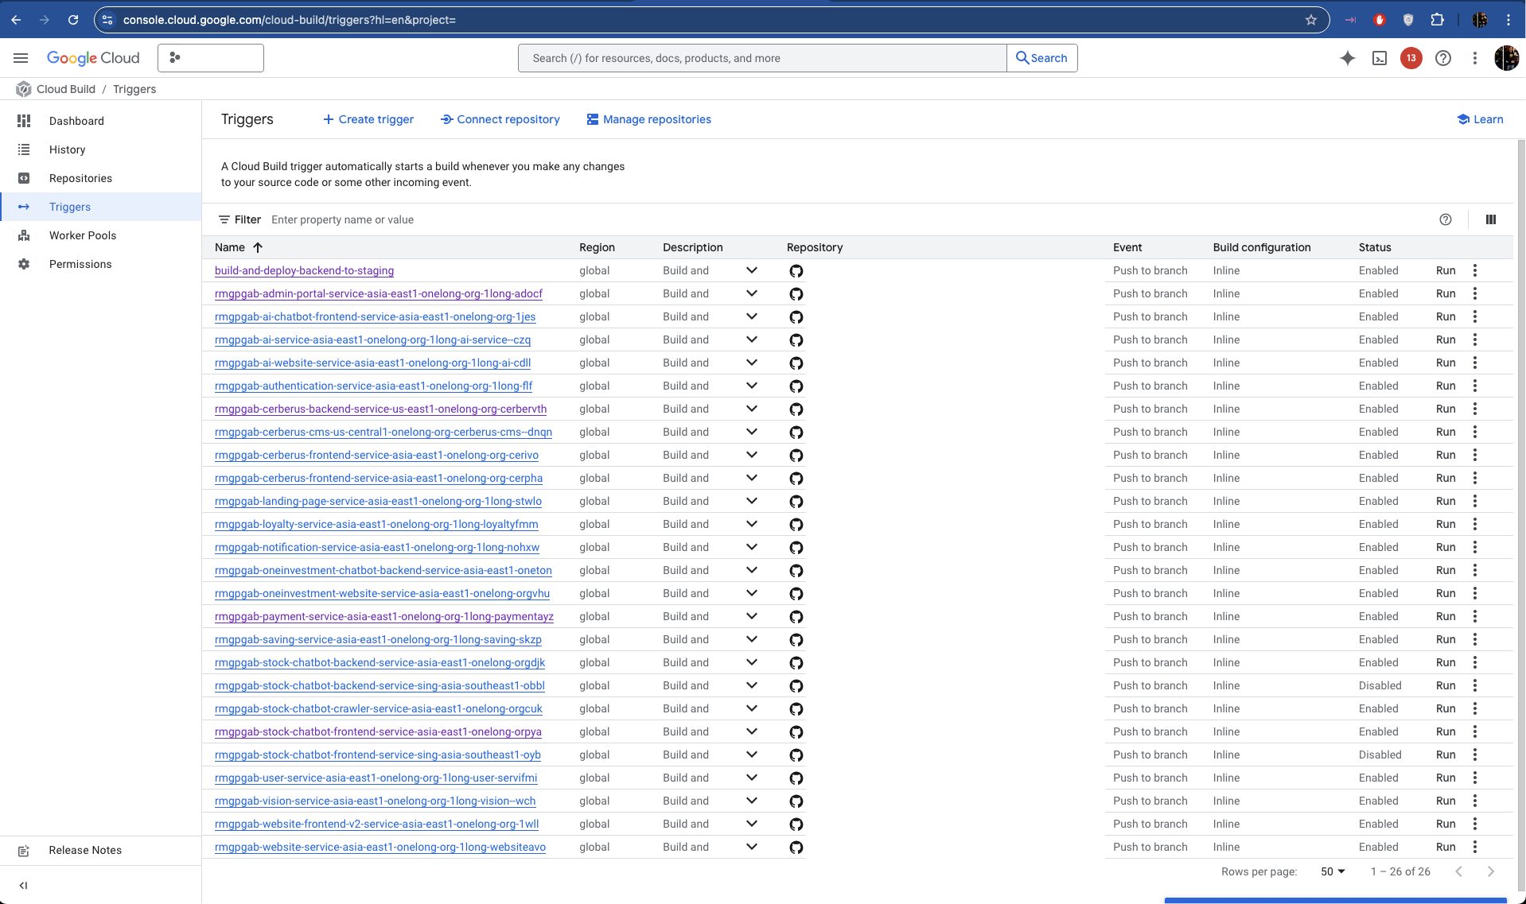
Task: Expand description for rmgpgab-authentication-service row
Action: pyautogui.click(x=751, y=386)
